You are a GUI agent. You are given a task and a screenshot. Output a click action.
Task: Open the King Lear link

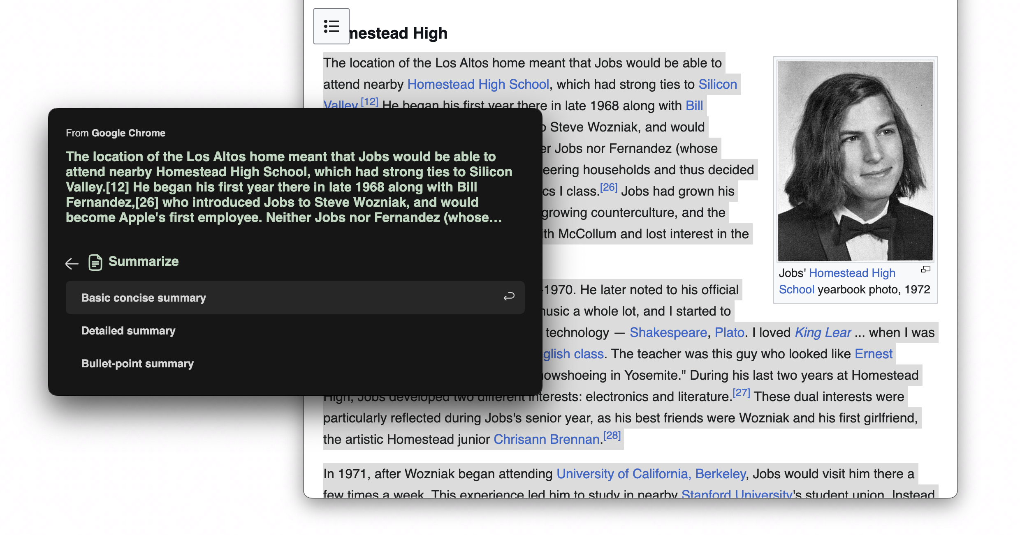(823, 332)
